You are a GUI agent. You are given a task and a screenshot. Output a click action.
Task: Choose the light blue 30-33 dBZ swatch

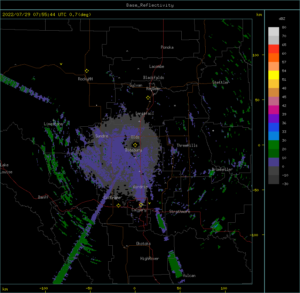coord(274,136)
